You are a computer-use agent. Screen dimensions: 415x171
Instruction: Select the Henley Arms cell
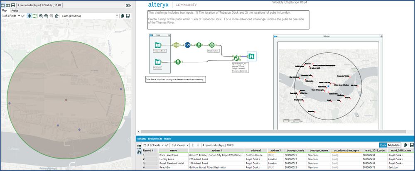(173, 159)
